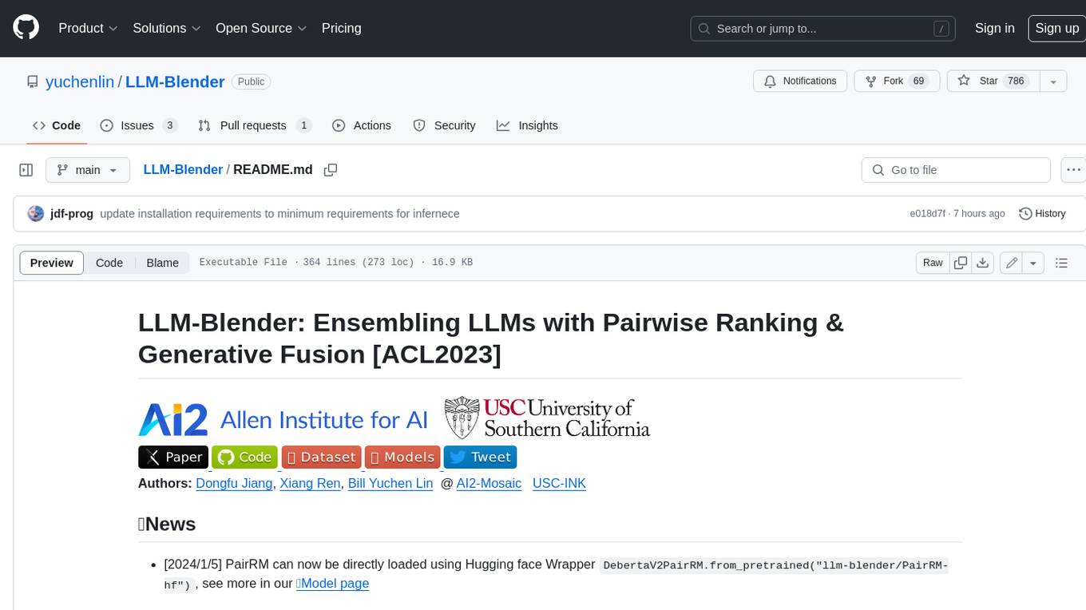Open jdf-prog avatar image
This screenshot has width=1086, height=610.
click(35, 213)
